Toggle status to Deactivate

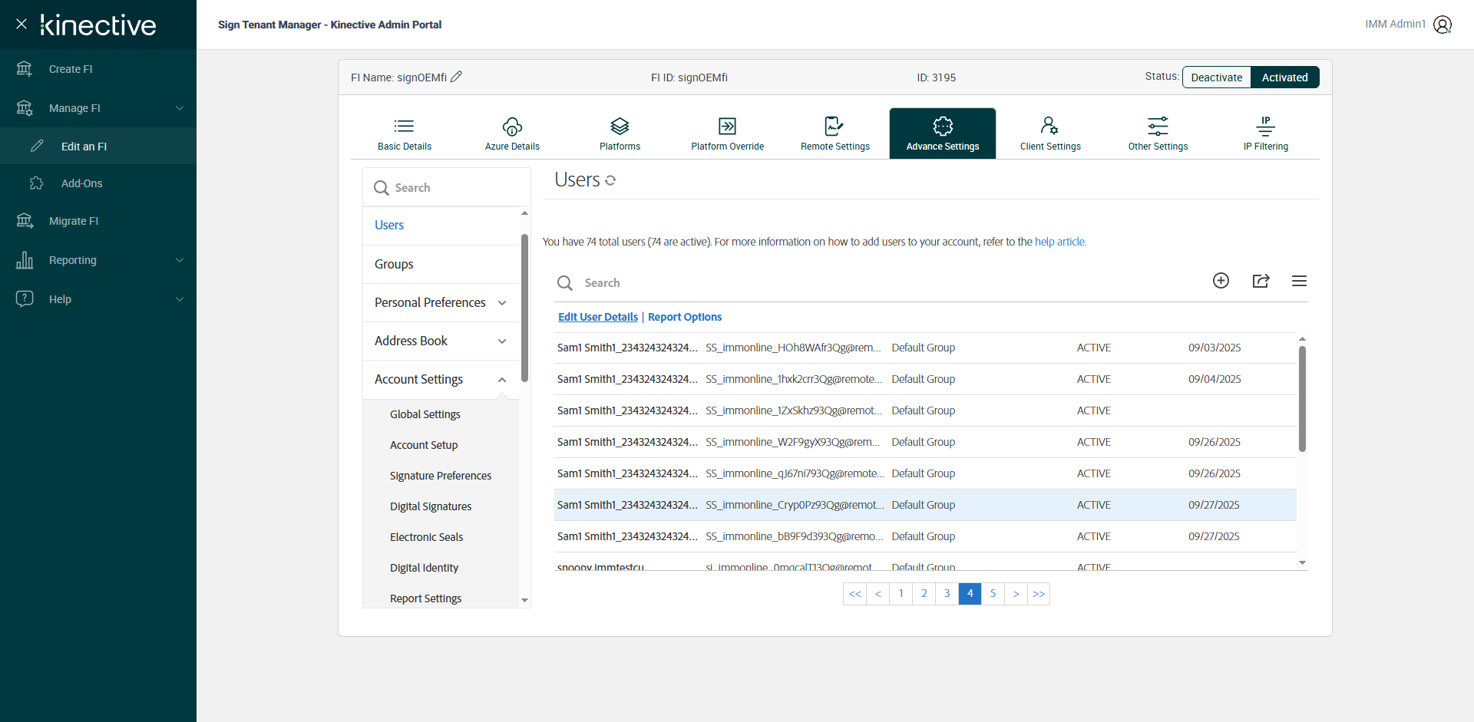point(1216,77)
